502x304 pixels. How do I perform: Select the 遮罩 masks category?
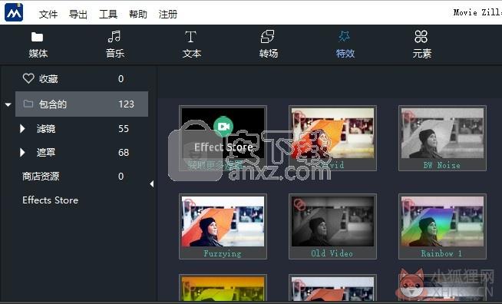click(46, 152)
